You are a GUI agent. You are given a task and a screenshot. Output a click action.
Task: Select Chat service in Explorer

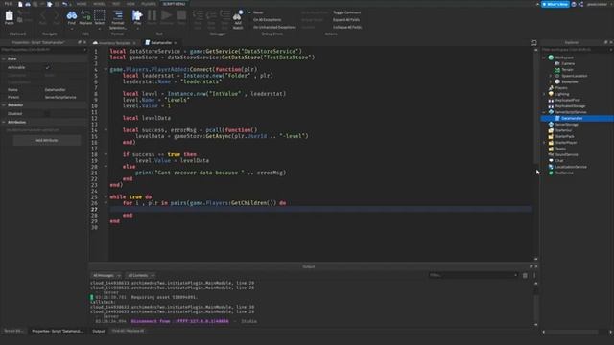click(x=558, y=161)
